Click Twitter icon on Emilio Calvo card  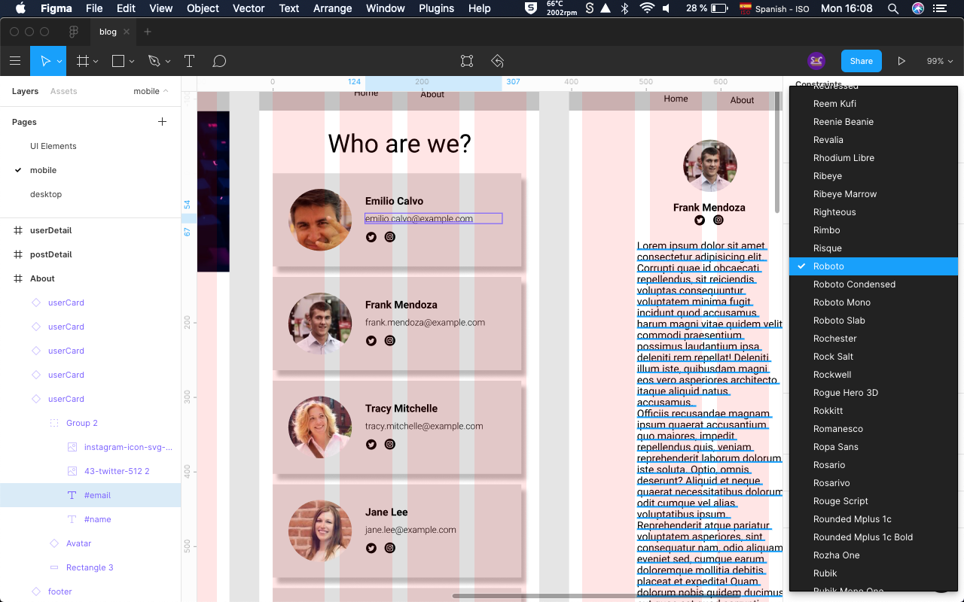[x=371, y=237]
